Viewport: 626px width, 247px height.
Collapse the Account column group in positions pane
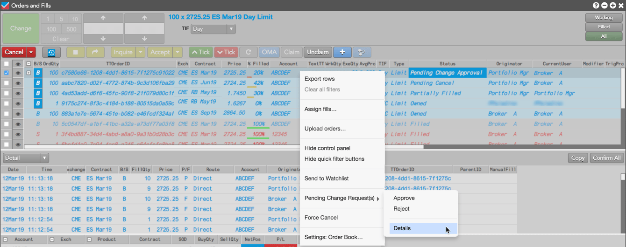6,240
